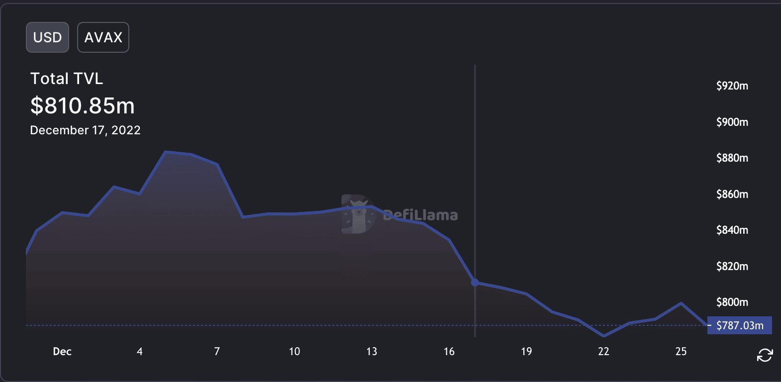Click the $860m y-axis label
781x382 pixels.
(x=732, y=194)
